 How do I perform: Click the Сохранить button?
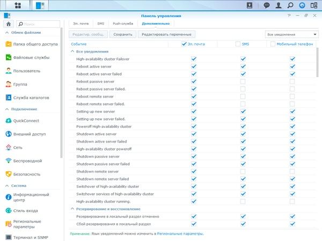(123, 34)
